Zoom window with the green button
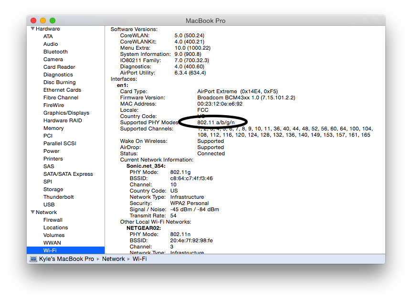412x302 pixels. coord(53,21)
